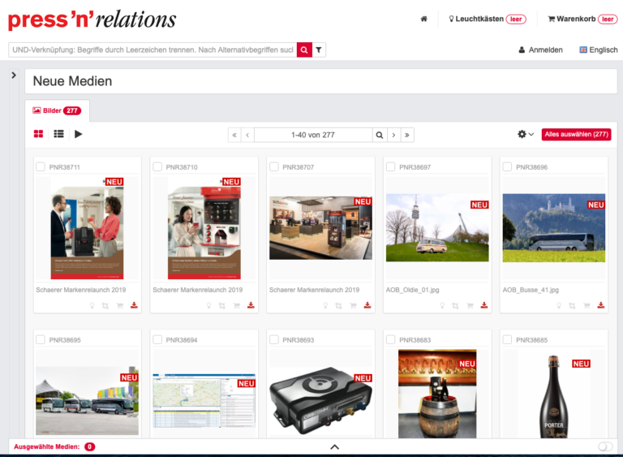Add PNR38710 to the cart
623x457 pixels.
[236, 305]
